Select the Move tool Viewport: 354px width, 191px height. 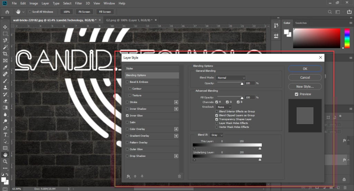[x=5, y=27]
